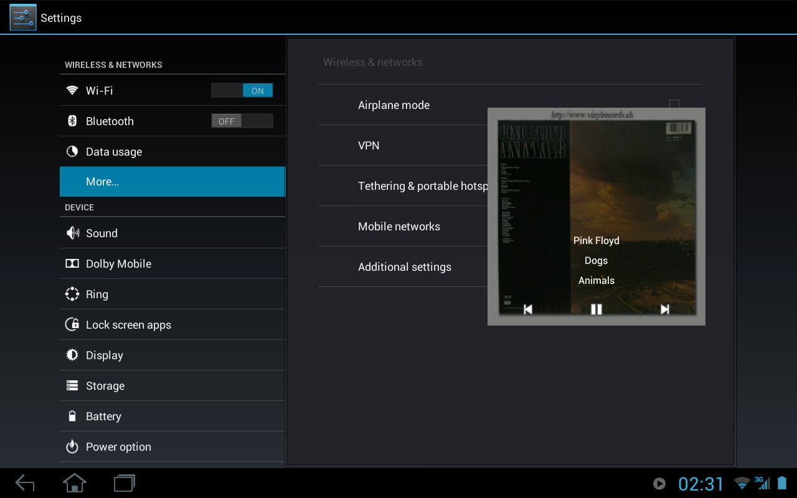The height and width of the screenshot is (498, 797).
Task: Turn off the Wi-Fi switch
Action: point(242,90)
